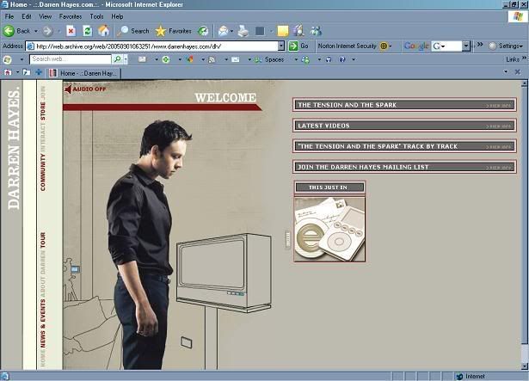Open the Edit menu
This screenshot has width=529, height=381.
click(x=27, y=16)
